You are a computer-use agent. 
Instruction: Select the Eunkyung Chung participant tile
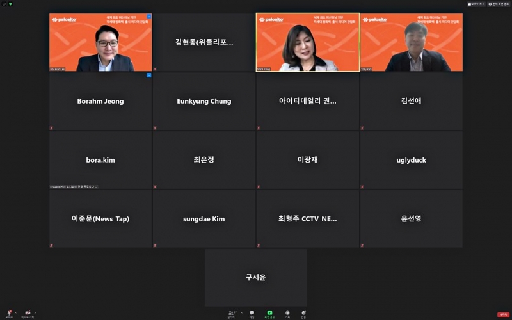pyautogui.click(x=204, y=101)
